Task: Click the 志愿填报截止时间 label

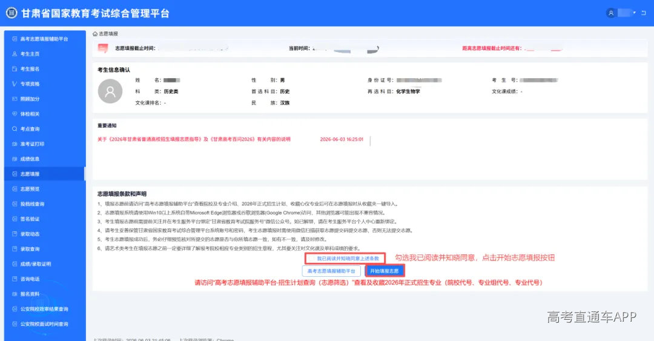Action: (135, 48)
